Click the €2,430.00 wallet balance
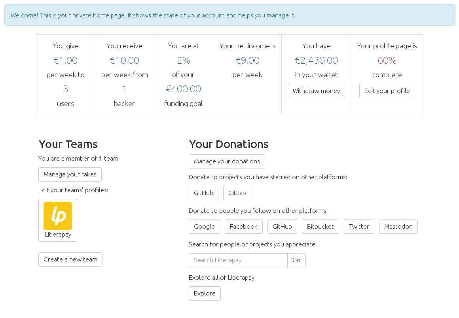The image size is (459, 318). pyautogui.click(x=316, y=60)
